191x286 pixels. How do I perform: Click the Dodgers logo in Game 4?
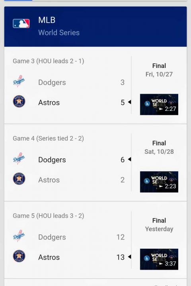click(x=19, y=158)
